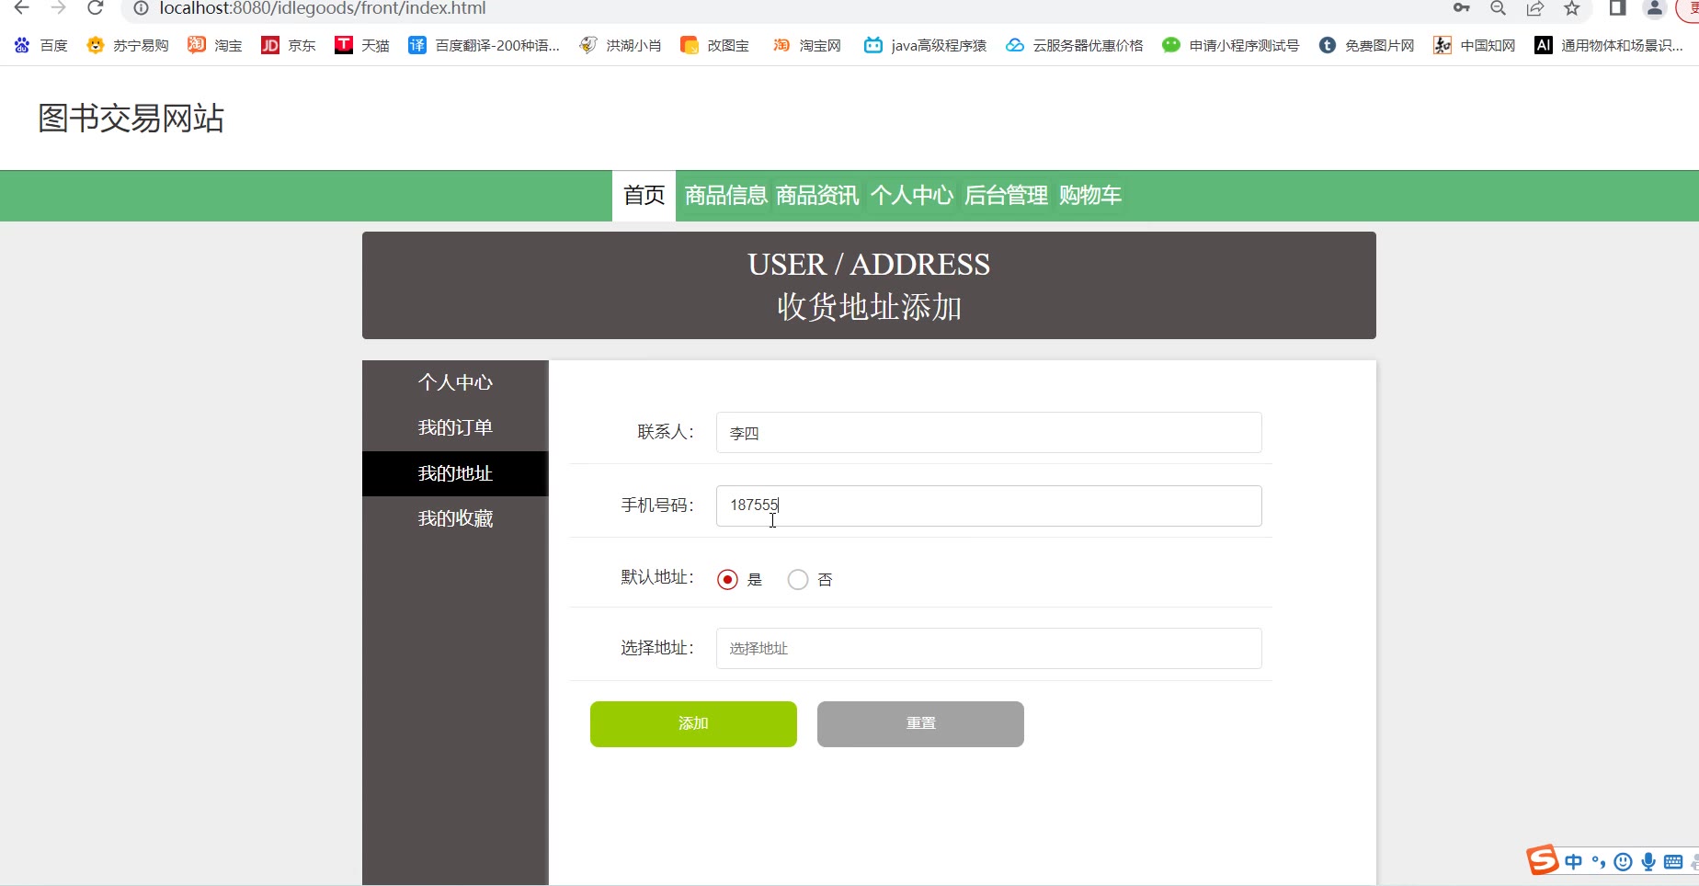Toggle Sogou punctuation mode icon

[x=1599, y=862]
